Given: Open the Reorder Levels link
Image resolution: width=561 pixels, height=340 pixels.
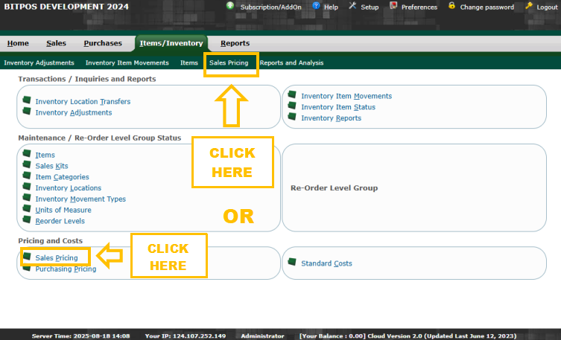Looking at the screenshot, I should click(60, 221).
